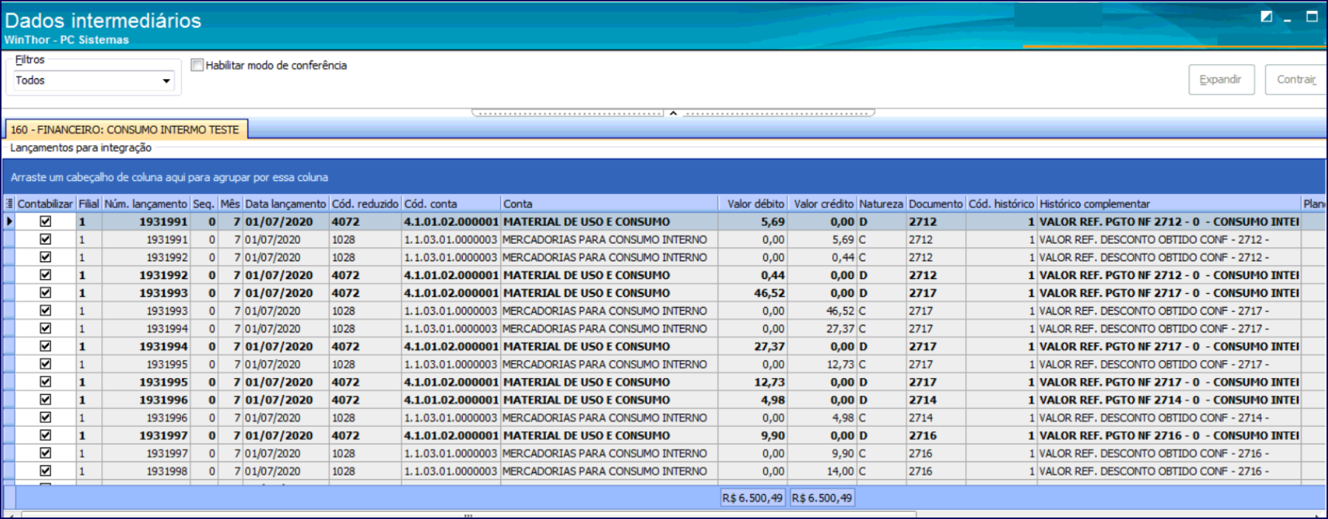The height and width of the screenshot is (519, 1328).
Task: Collapse the filter panel with the splitter arrow
Action: 673,114
